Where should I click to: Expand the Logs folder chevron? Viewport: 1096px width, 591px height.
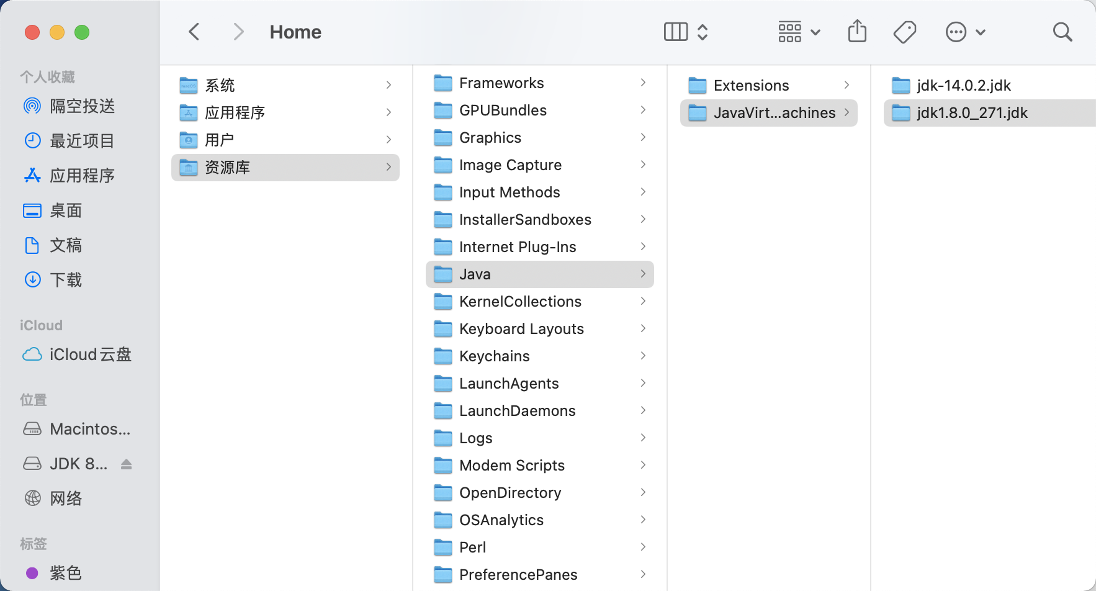point(643,438)
